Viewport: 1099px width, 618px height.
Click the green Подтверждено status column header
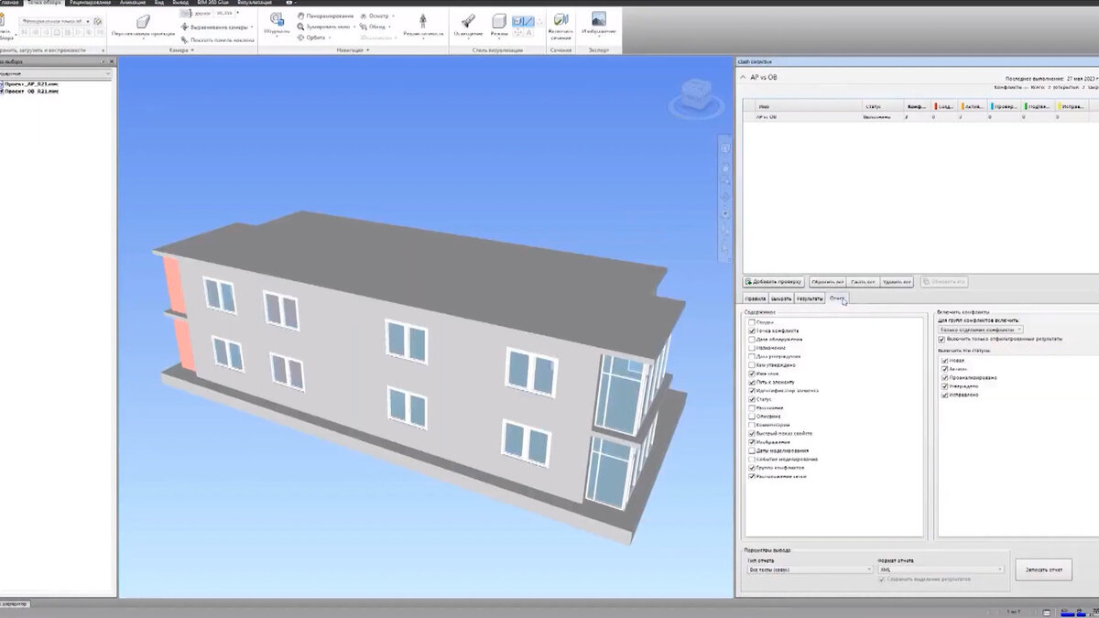1038,106
